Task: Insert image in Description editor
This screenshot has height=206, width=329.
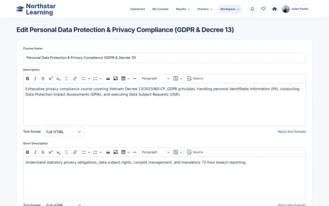Action: tap(116, 79)
